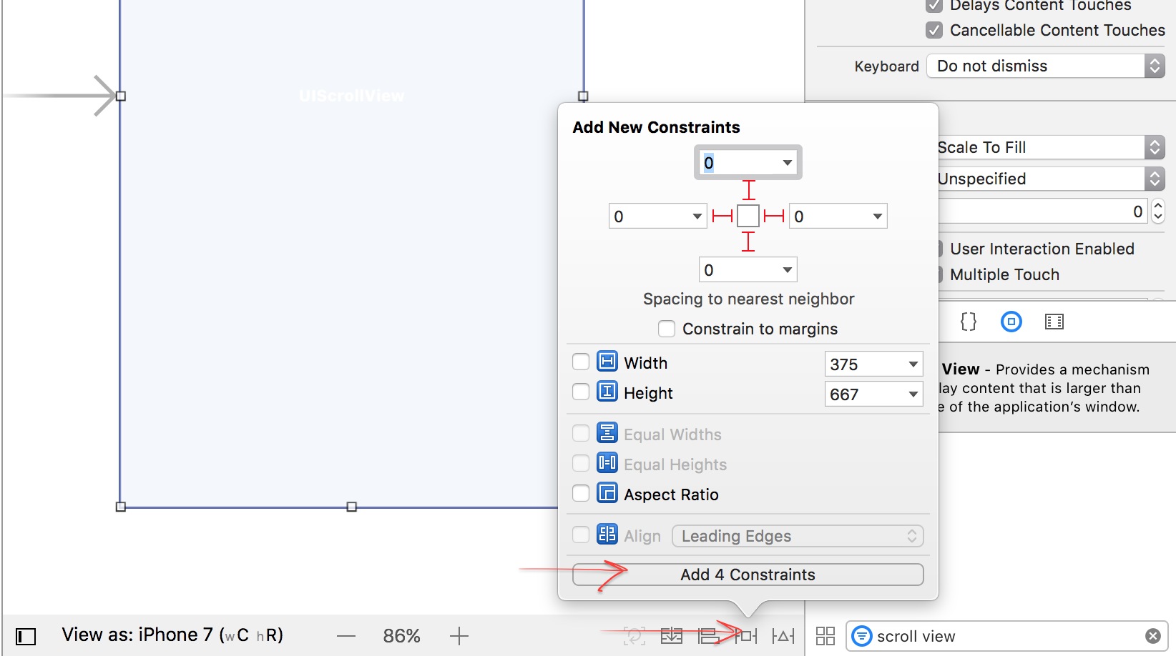This screenshot has height=656, width=1176.
Task: Show the Code Snippet library
Action: [x=968, y=322]
